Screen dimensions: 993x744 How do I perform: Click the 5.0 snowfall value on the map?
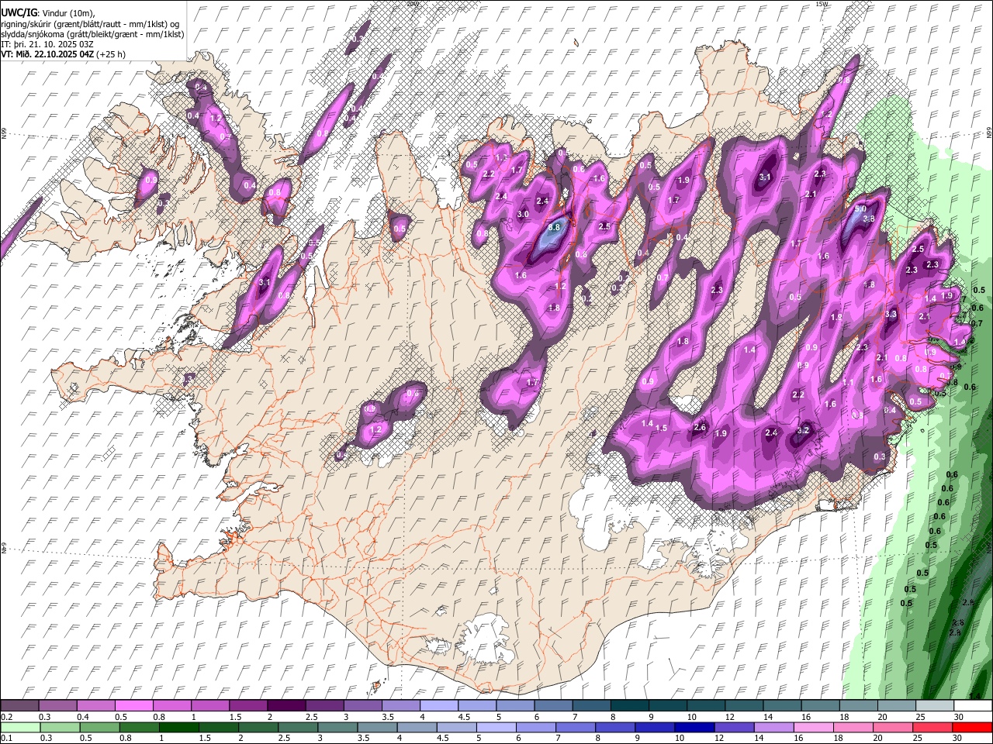860,209
